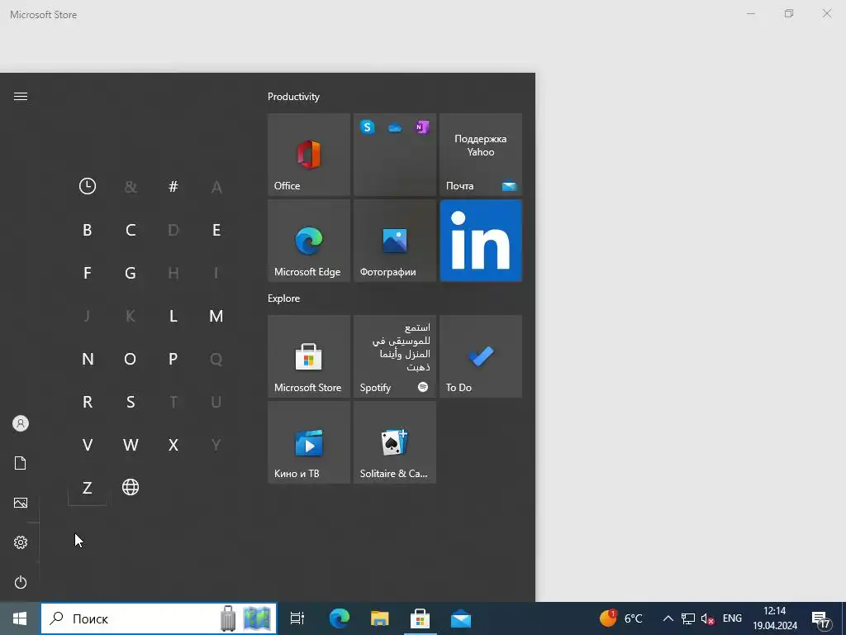Open the Office tile
This screenshot has width=846, height=635.
tap(309, 155)
